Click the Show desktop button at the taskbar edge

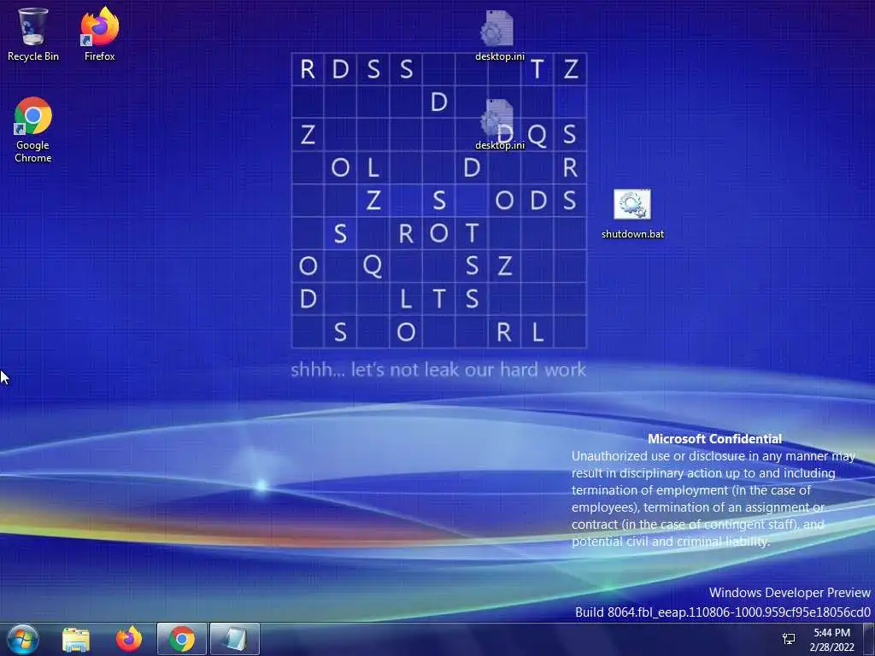coord(869,639)
